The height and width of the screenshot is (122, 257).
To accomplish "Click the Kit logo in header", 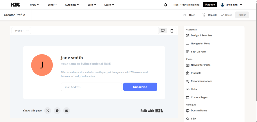I will pyautogui.click(x=15, y=5).
